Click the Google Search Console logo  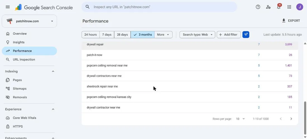[x=44, y=8]
